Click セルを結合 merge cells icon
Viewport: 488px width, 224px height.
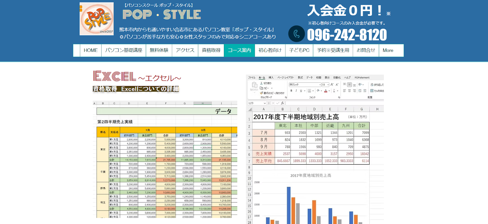pos(371,91)
